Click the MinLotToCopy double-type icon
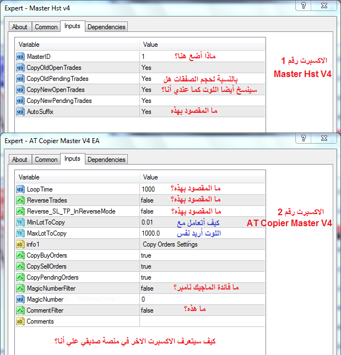Image resolution: width=341 pixels, height=355 pixels. pos(20,222)
